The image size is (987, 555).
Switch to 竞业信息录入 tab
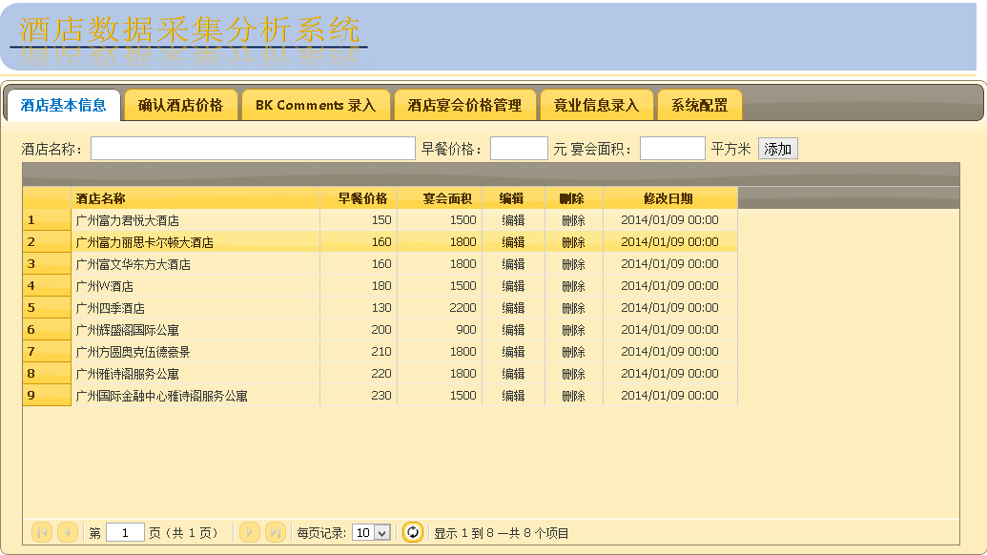tap(596, 105)
